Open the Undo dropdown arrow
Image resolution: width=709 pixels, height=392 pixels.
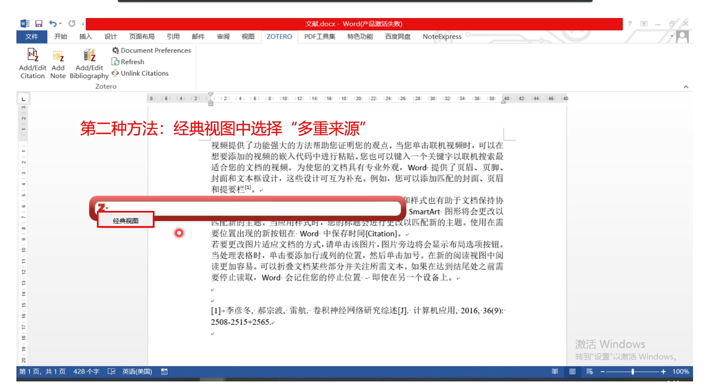pos(60,23)
